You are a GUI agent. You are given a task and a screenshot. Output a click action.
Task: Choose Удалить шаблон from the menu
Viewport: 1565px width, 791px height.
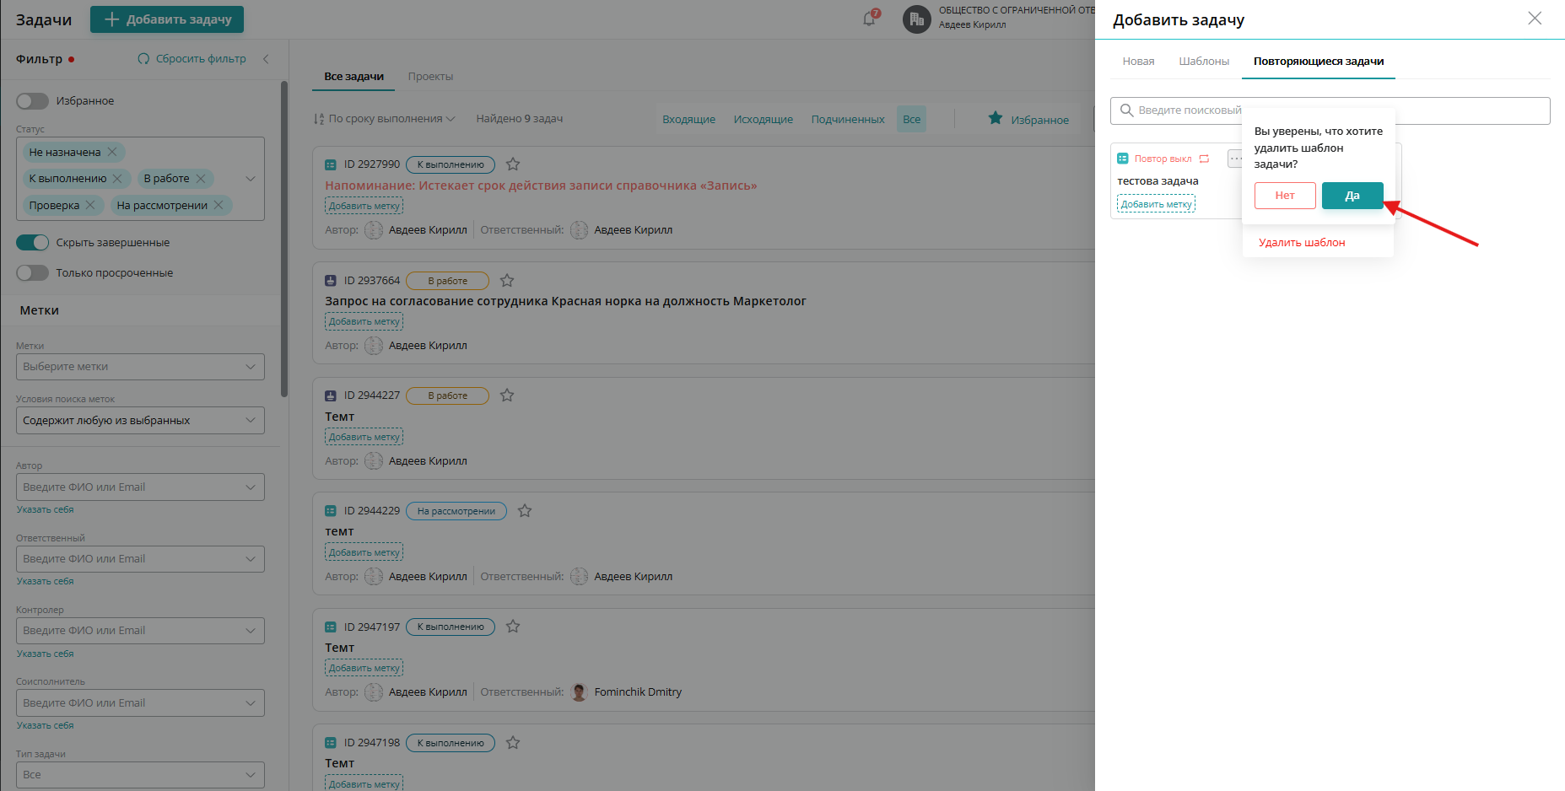pos(1302,243)
